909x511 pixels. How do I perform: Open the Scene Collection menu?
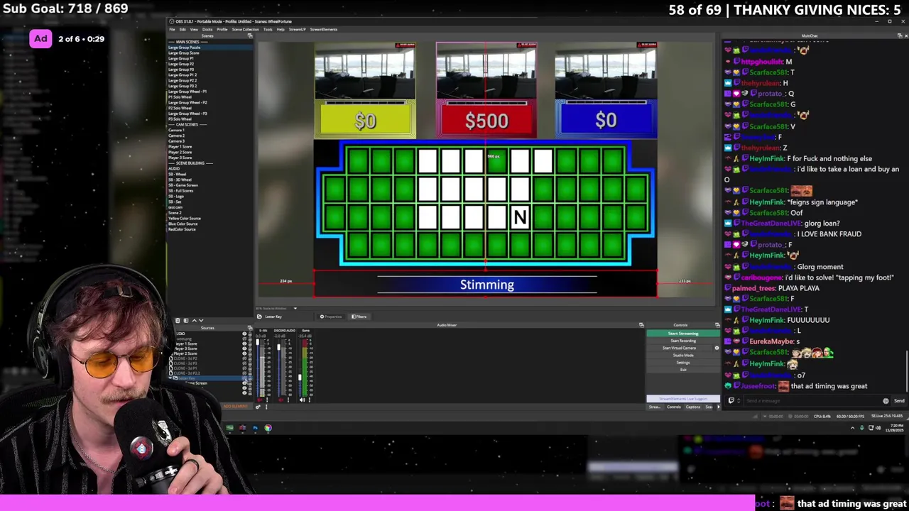pos(246,29)
